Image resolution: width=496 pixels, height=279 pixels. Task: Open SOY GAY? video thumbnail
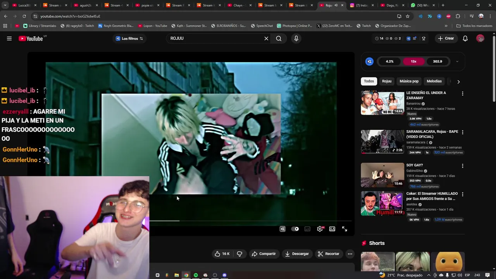(382, 175)
